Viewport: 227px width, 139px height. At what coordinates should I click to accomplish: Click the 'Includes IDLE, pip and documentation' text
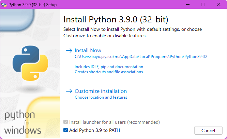coord(109,67)
